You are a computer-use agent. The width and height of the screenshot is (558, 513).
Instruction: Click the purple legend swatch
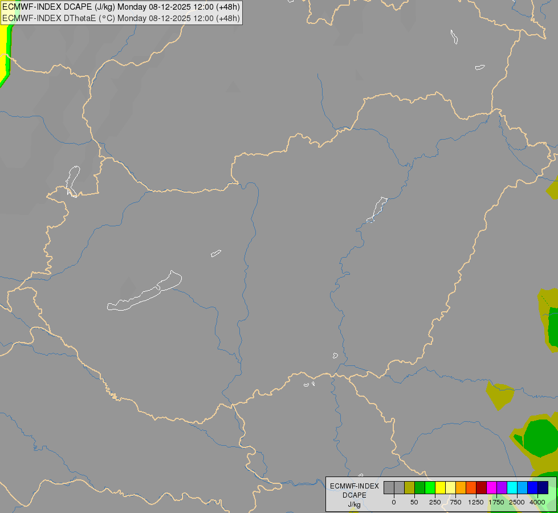(x=502, y=488)
